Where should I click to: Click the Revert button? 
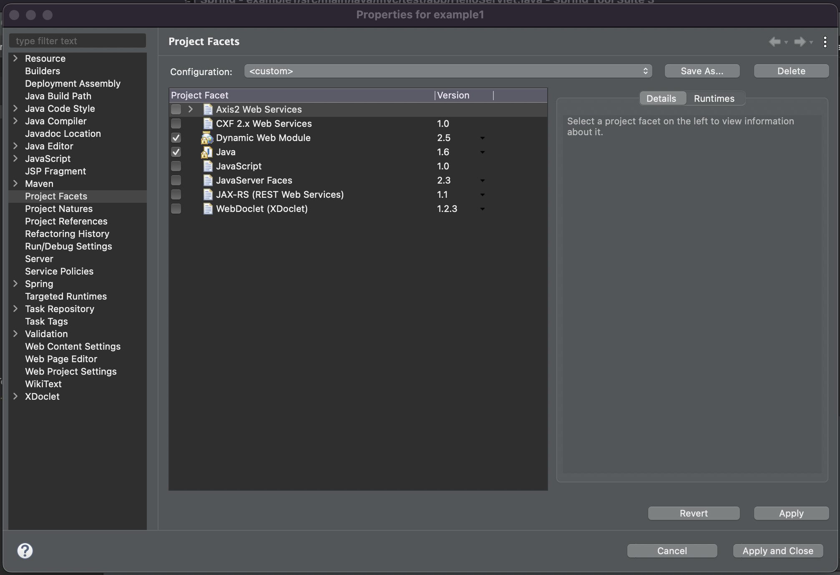pyautogui.click(x=694, y=513)
